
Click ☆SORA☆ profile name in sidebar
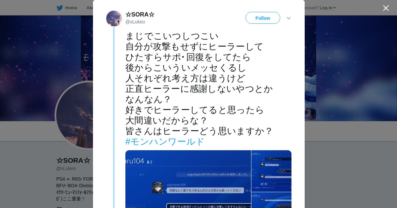(73, 160)
